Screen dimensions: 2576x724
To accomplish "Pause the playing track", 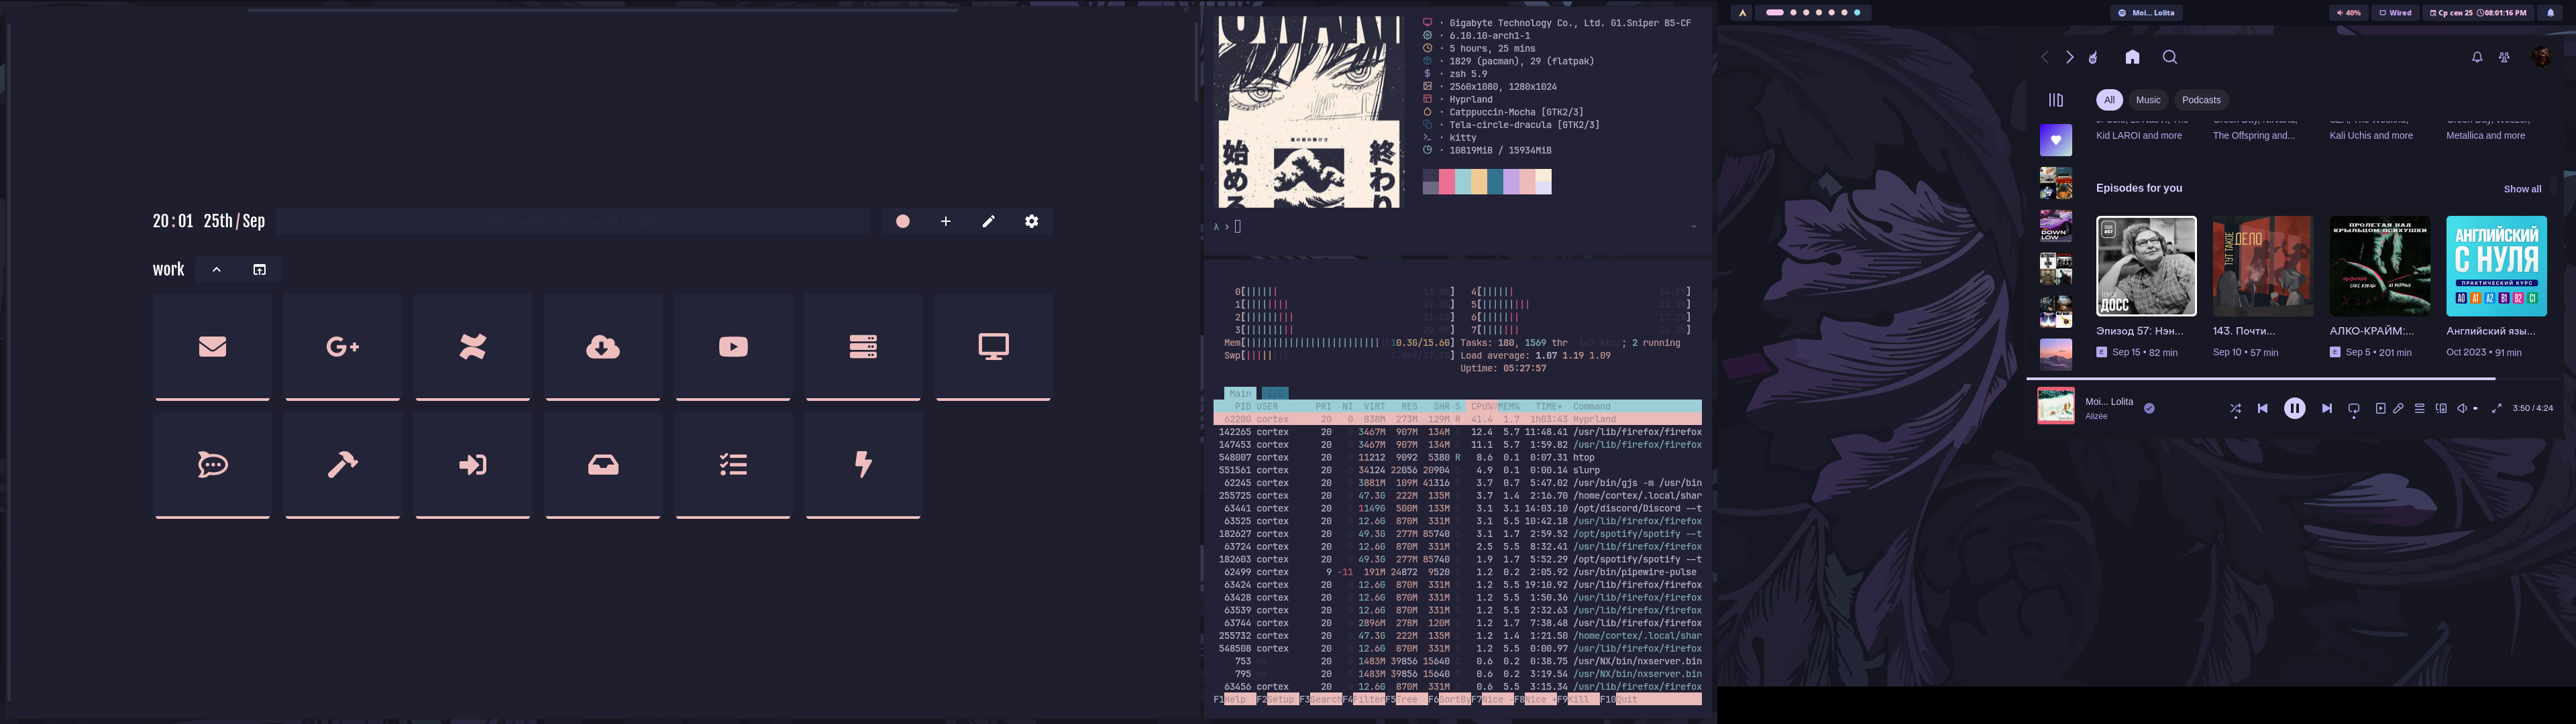I will pos(2295,409).
